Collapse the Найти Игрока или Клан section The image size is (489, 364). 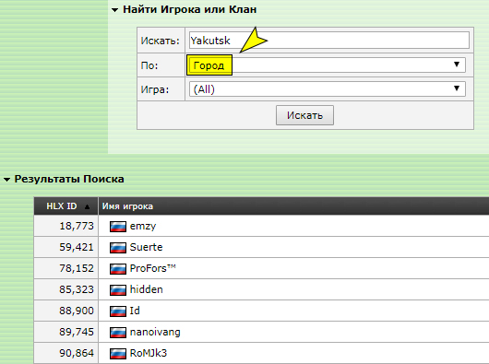114,10
